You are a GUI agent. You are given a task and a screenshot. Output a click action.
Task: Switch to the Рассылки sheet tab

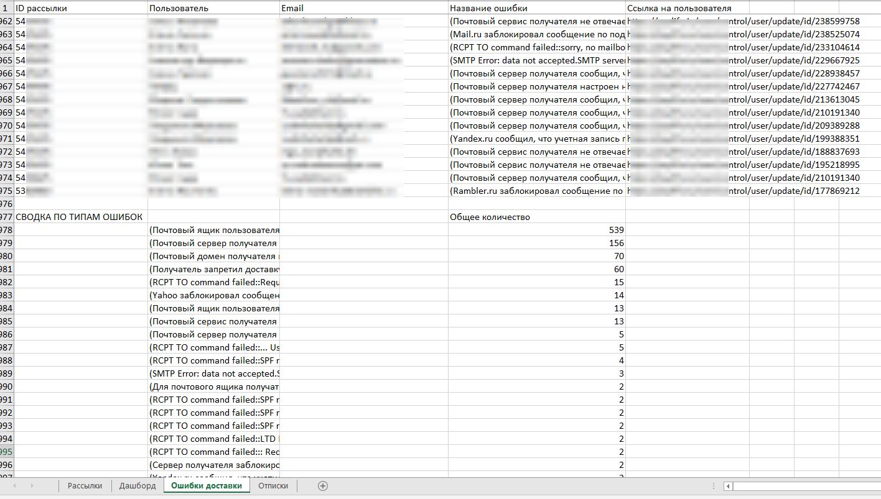[x=85, y=486]
